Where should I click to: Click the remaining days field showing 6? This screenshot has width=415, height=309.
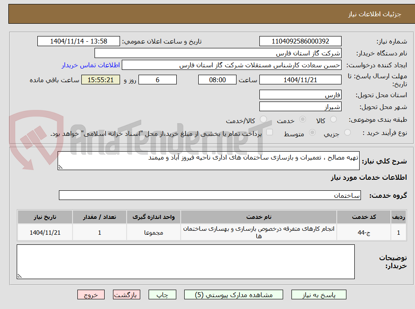[157, 80]
